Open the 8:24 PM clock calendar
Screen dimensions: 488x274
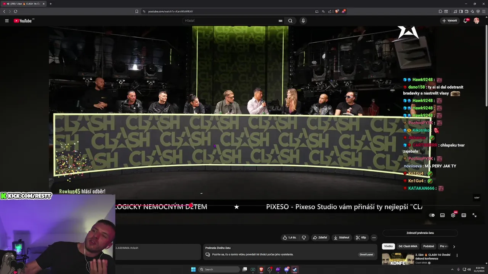(x=479, y=269)
